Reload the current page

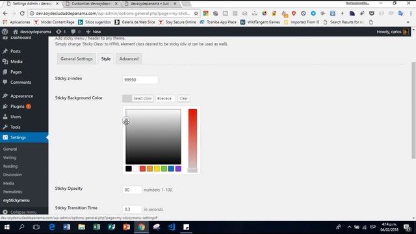[22, 13]
